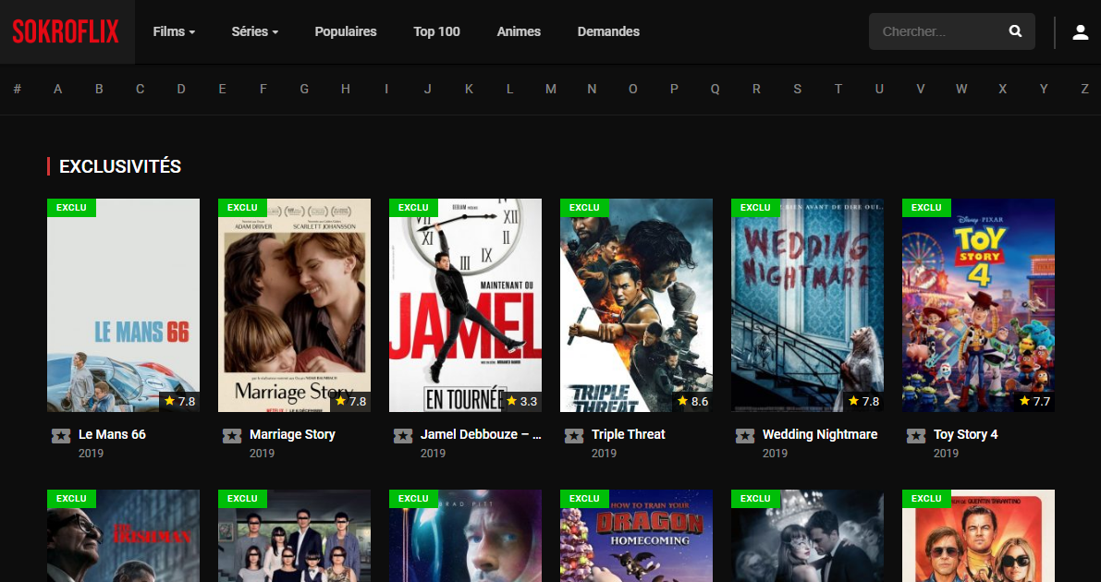Filter titles by letter B
Image resolution: width=1101 pixels, height=582 pixels.
(99, 90)
